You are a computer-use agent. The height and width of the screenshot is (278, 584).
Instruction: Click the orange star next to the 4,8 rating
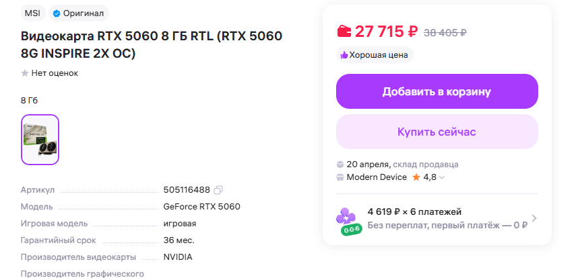416,177
